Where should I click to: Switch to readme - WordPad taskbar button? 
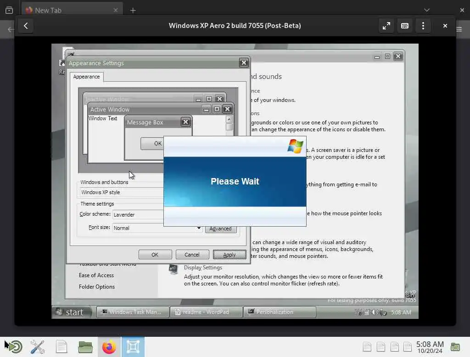pyautogui.click(x=206, y=312)
